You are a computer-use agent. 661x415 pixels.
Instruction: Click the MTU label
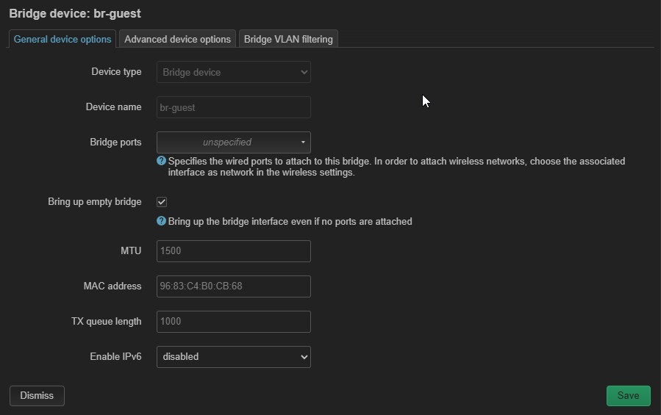[x=131, y=251]
